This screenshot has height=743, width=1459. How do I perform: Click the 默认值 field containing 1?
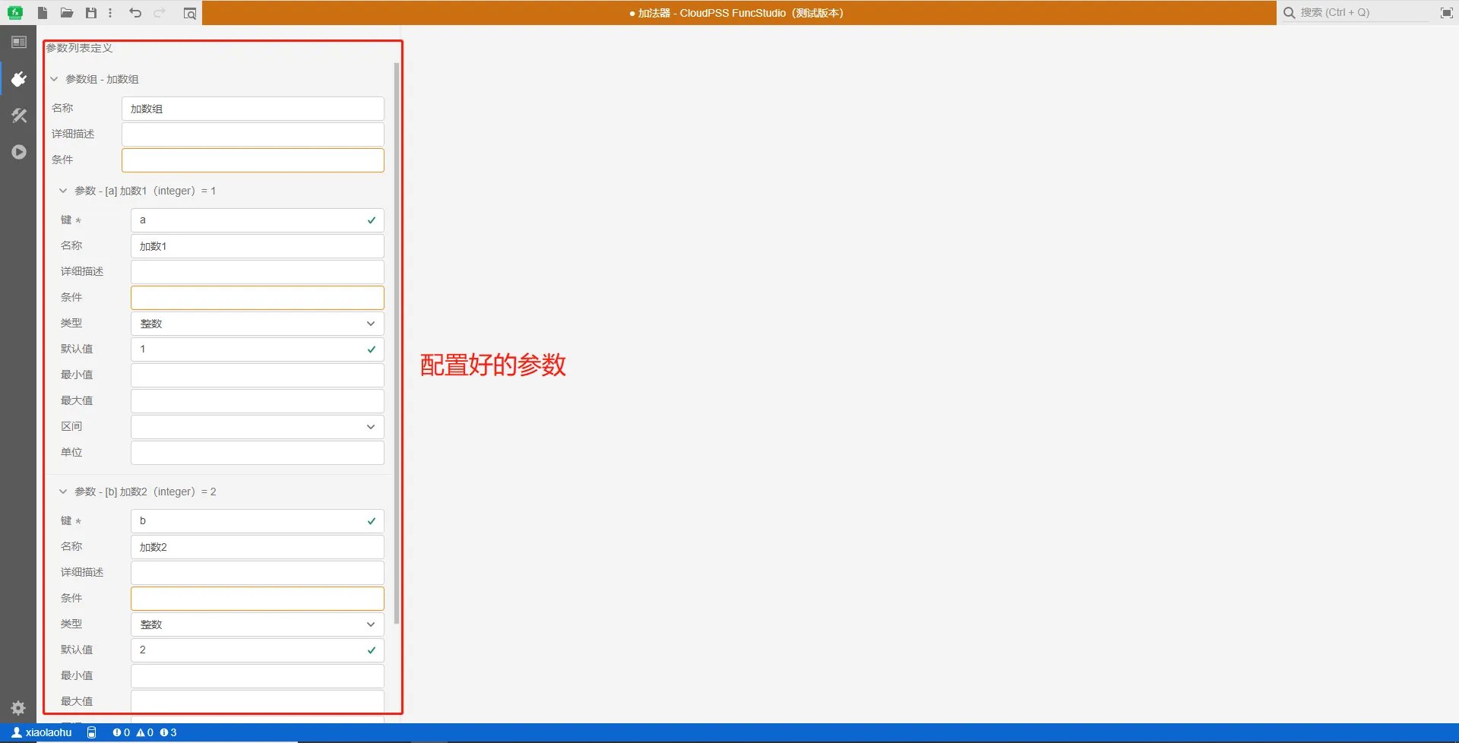258,349
